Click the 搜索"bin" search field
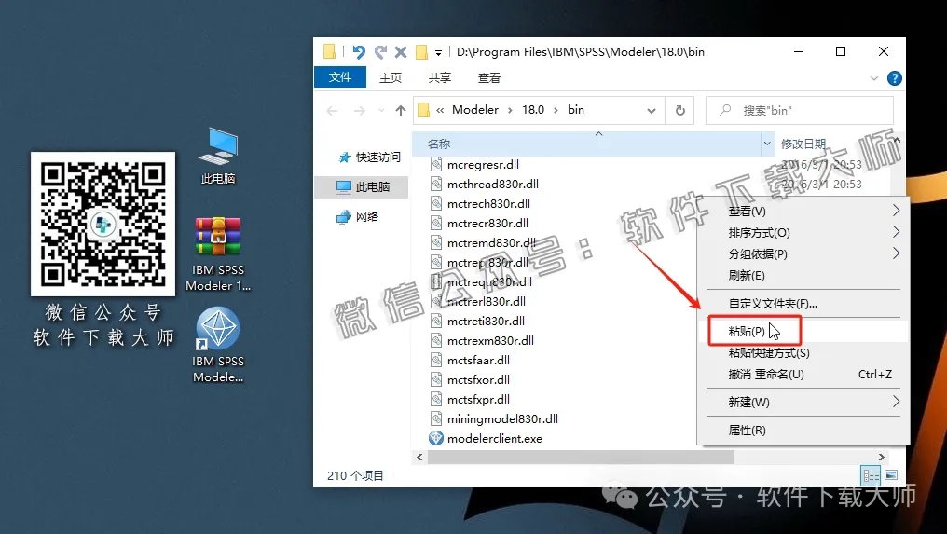The height and width of the screenshot is (534, 947). (800, 111)
